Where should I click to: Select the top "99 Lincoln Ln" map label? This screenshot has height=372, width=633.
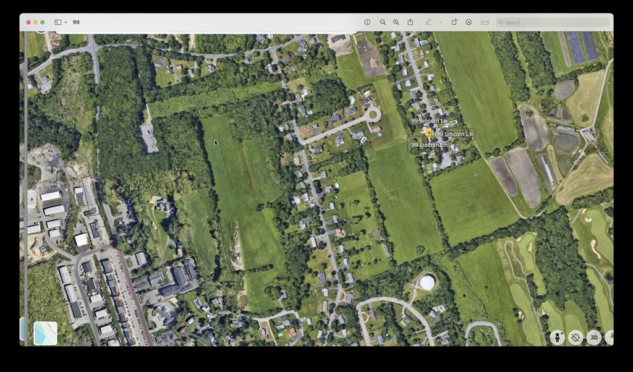tap(429, 121)
